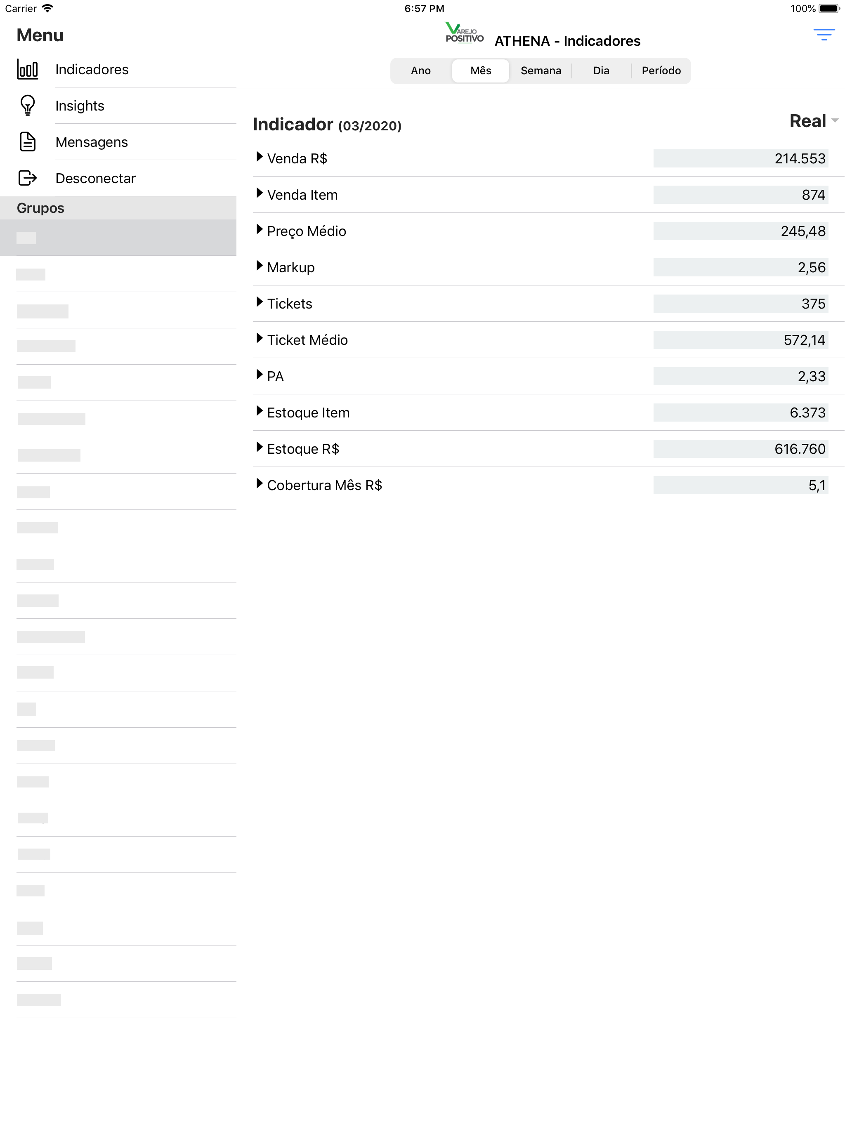Tap the Wi-Fi icon in status bar
Screen dimensions: 845x1127
pyautogui.click(x=47, y=8)
